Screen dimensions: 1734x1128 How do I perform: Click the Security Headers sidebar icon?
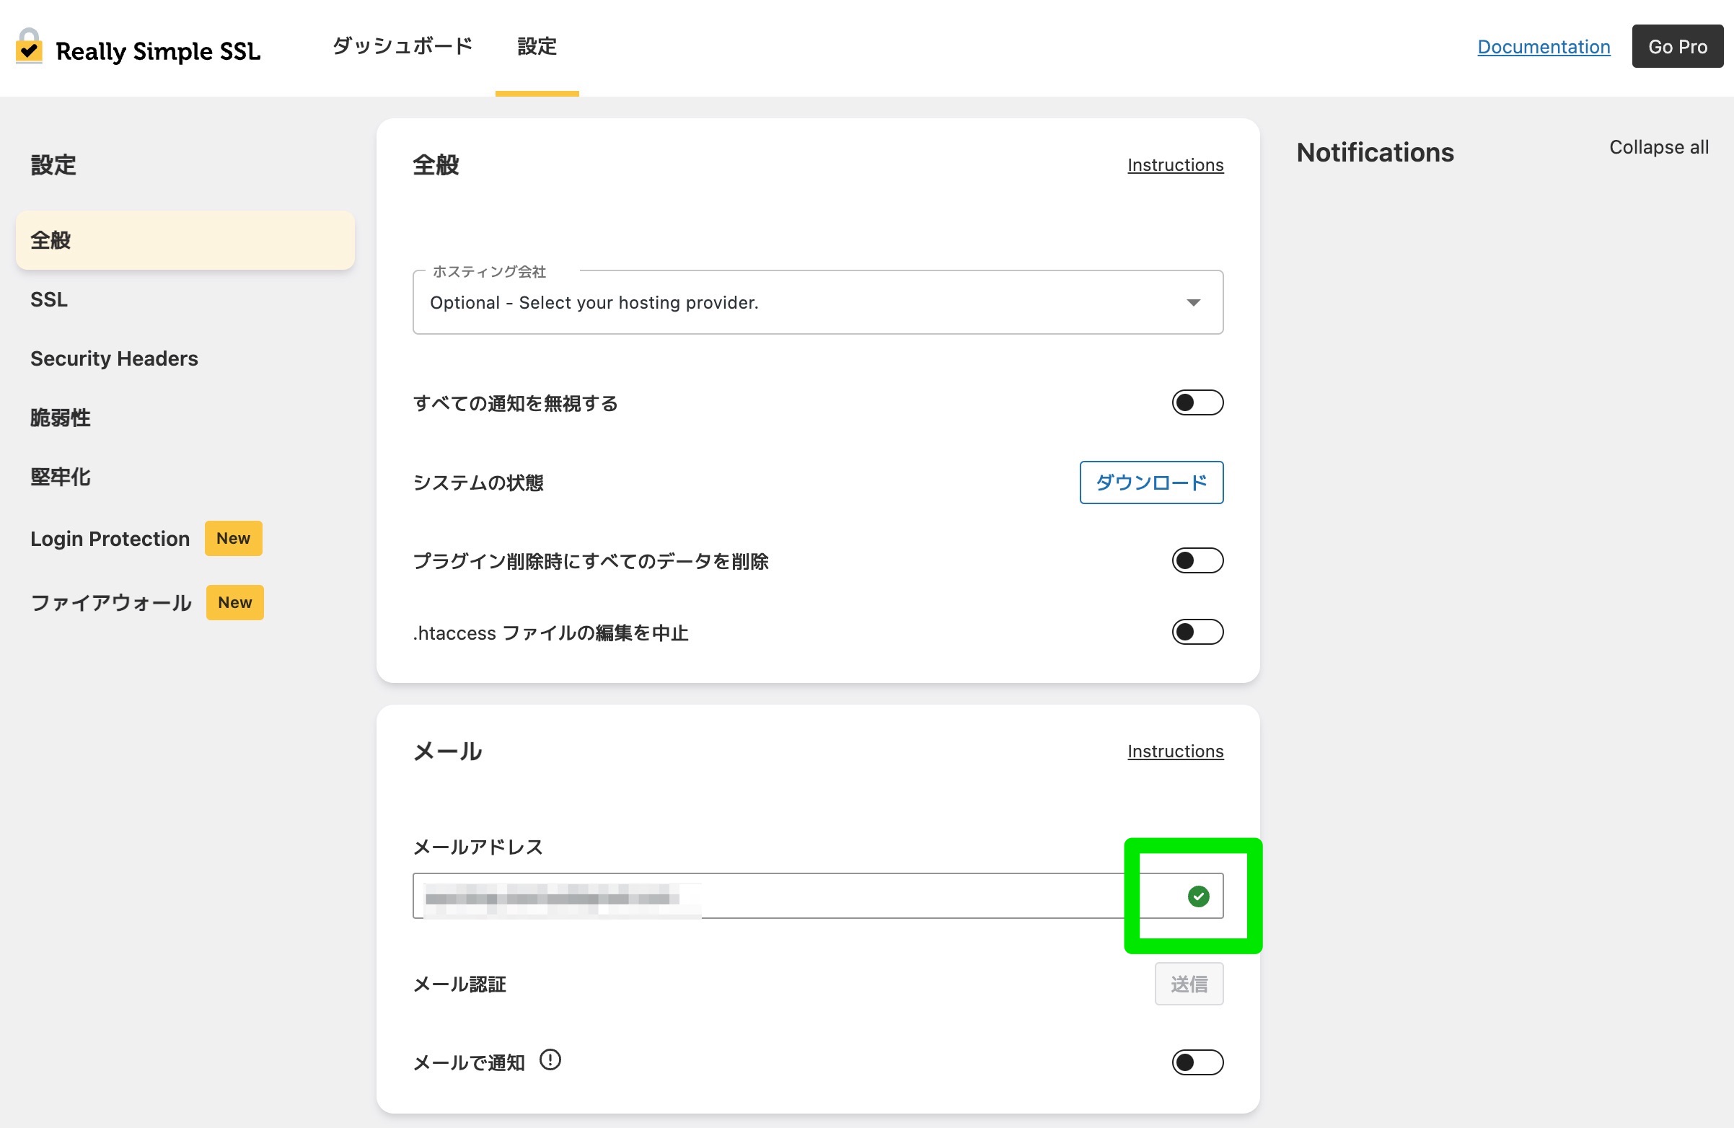point(115,358)
